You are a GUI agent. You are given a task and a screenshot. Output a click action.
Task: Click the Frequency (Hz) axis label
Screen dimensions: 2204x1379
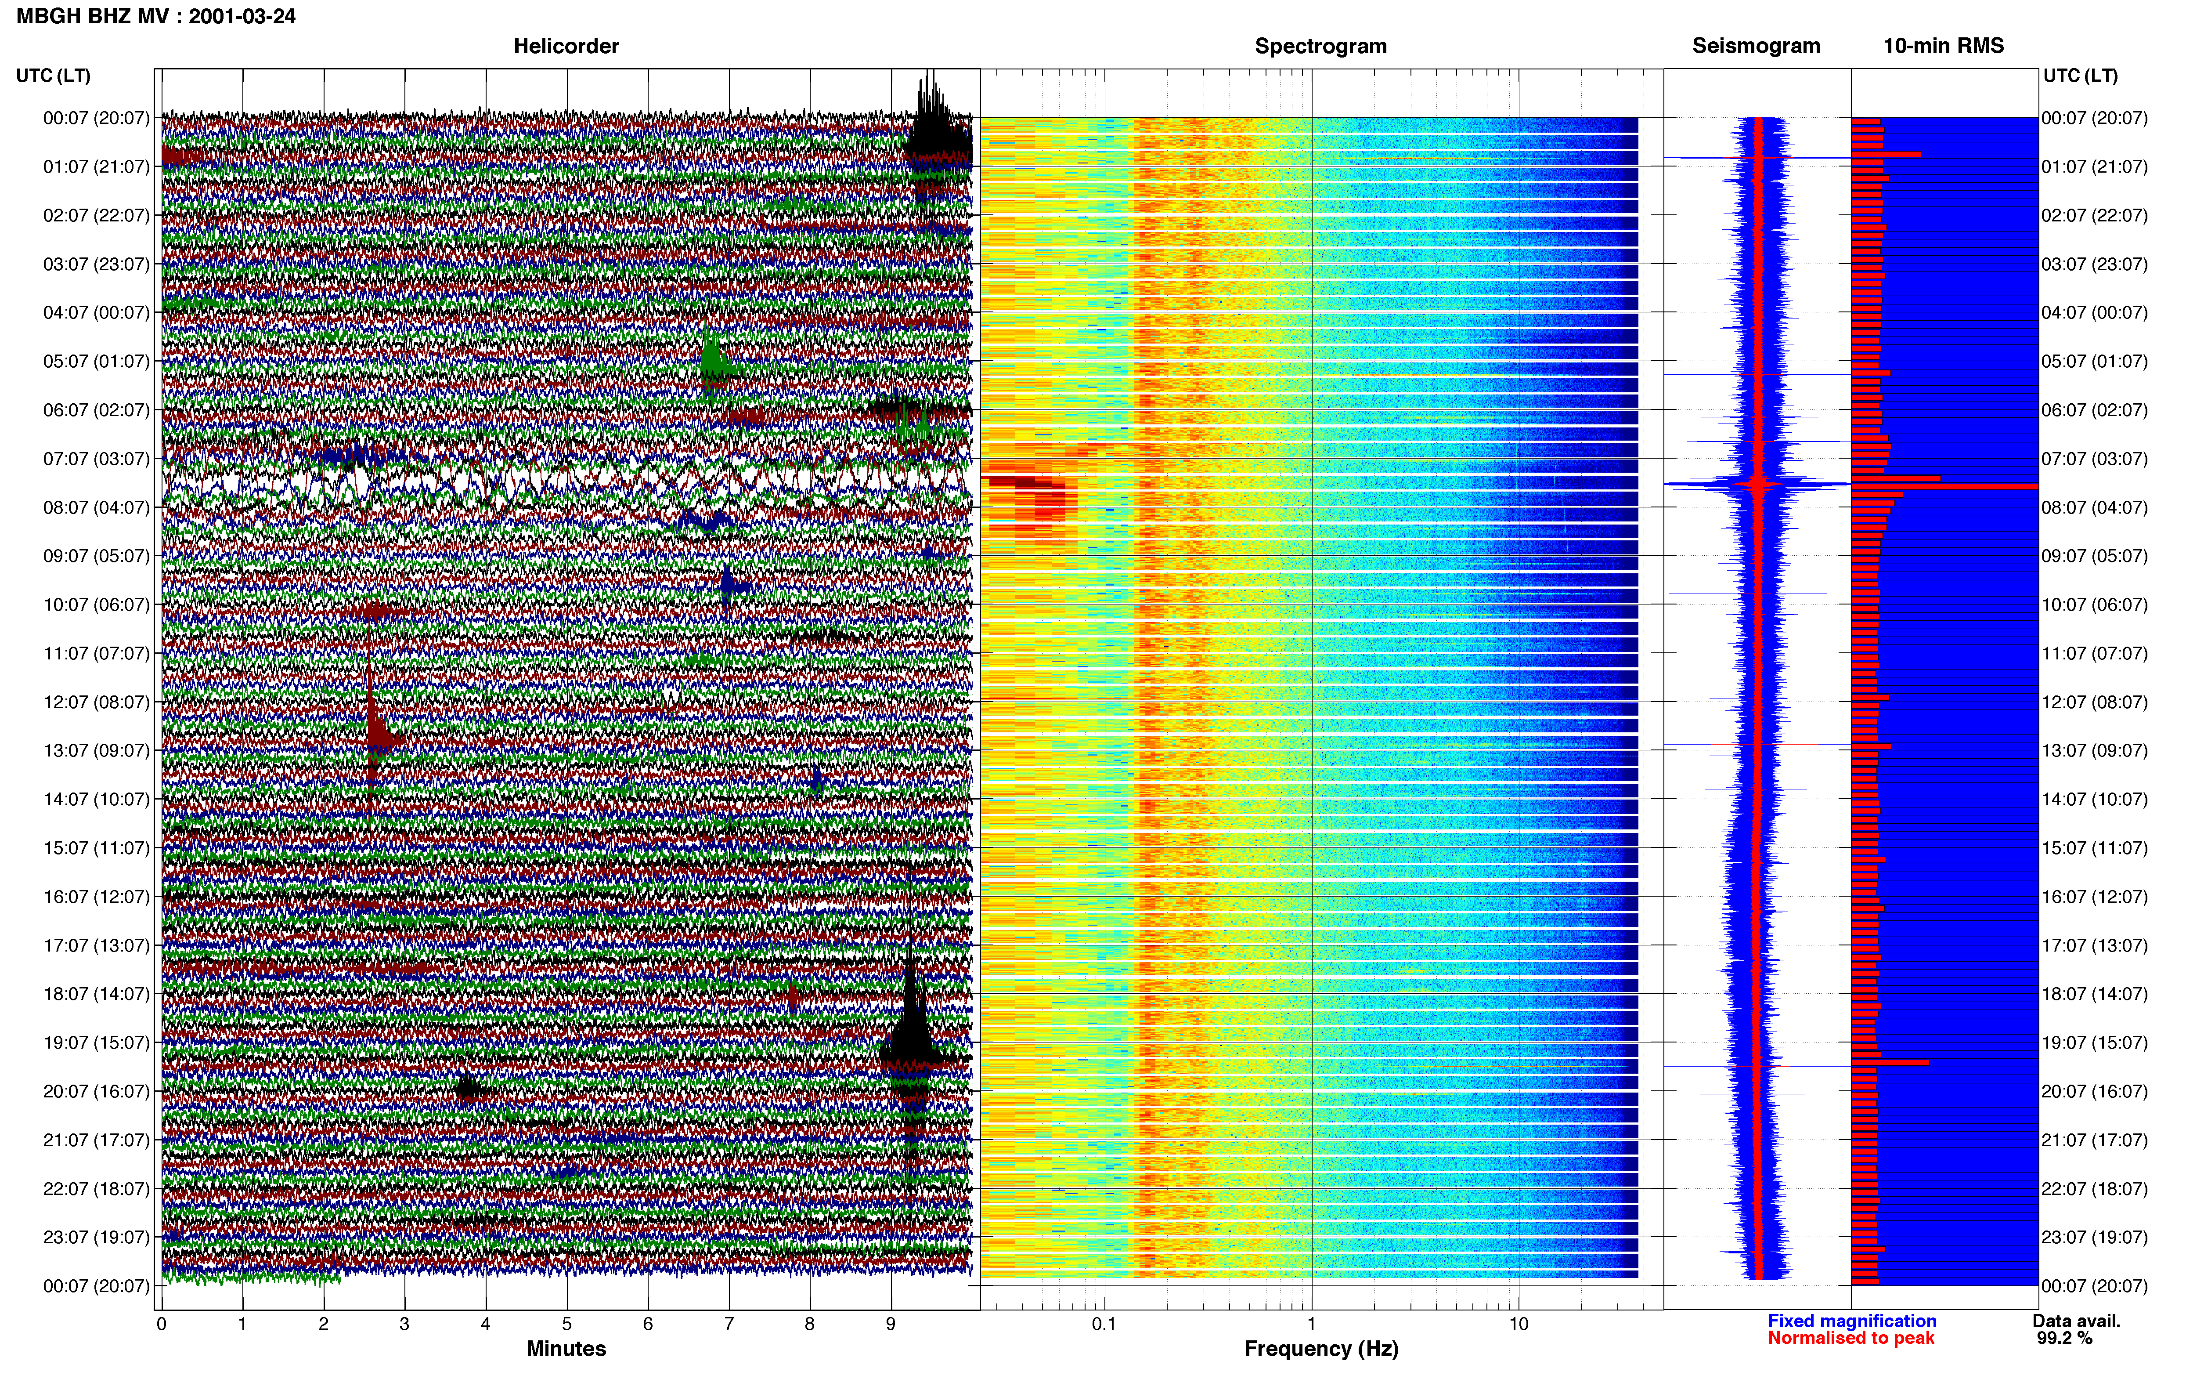click(1321, 1349)
